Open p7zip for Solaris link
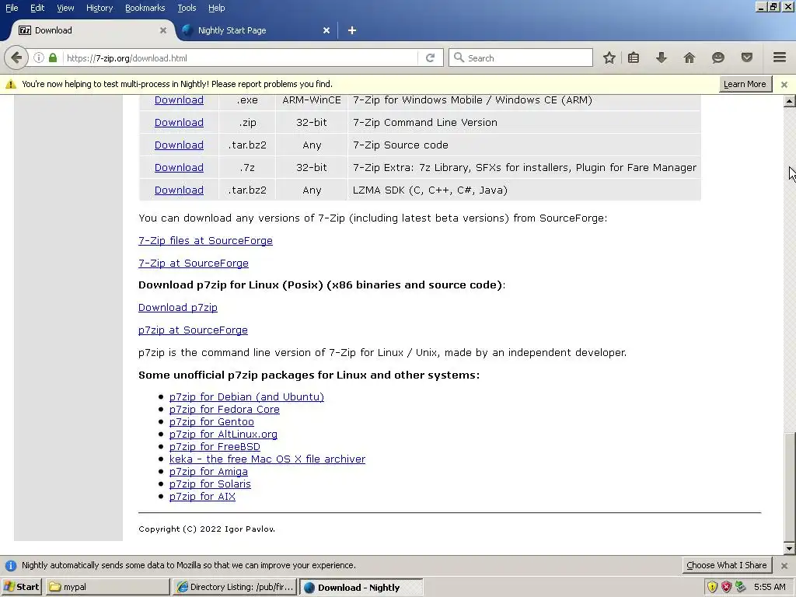This screenshot has width=796, height=597. coord(210,484)
